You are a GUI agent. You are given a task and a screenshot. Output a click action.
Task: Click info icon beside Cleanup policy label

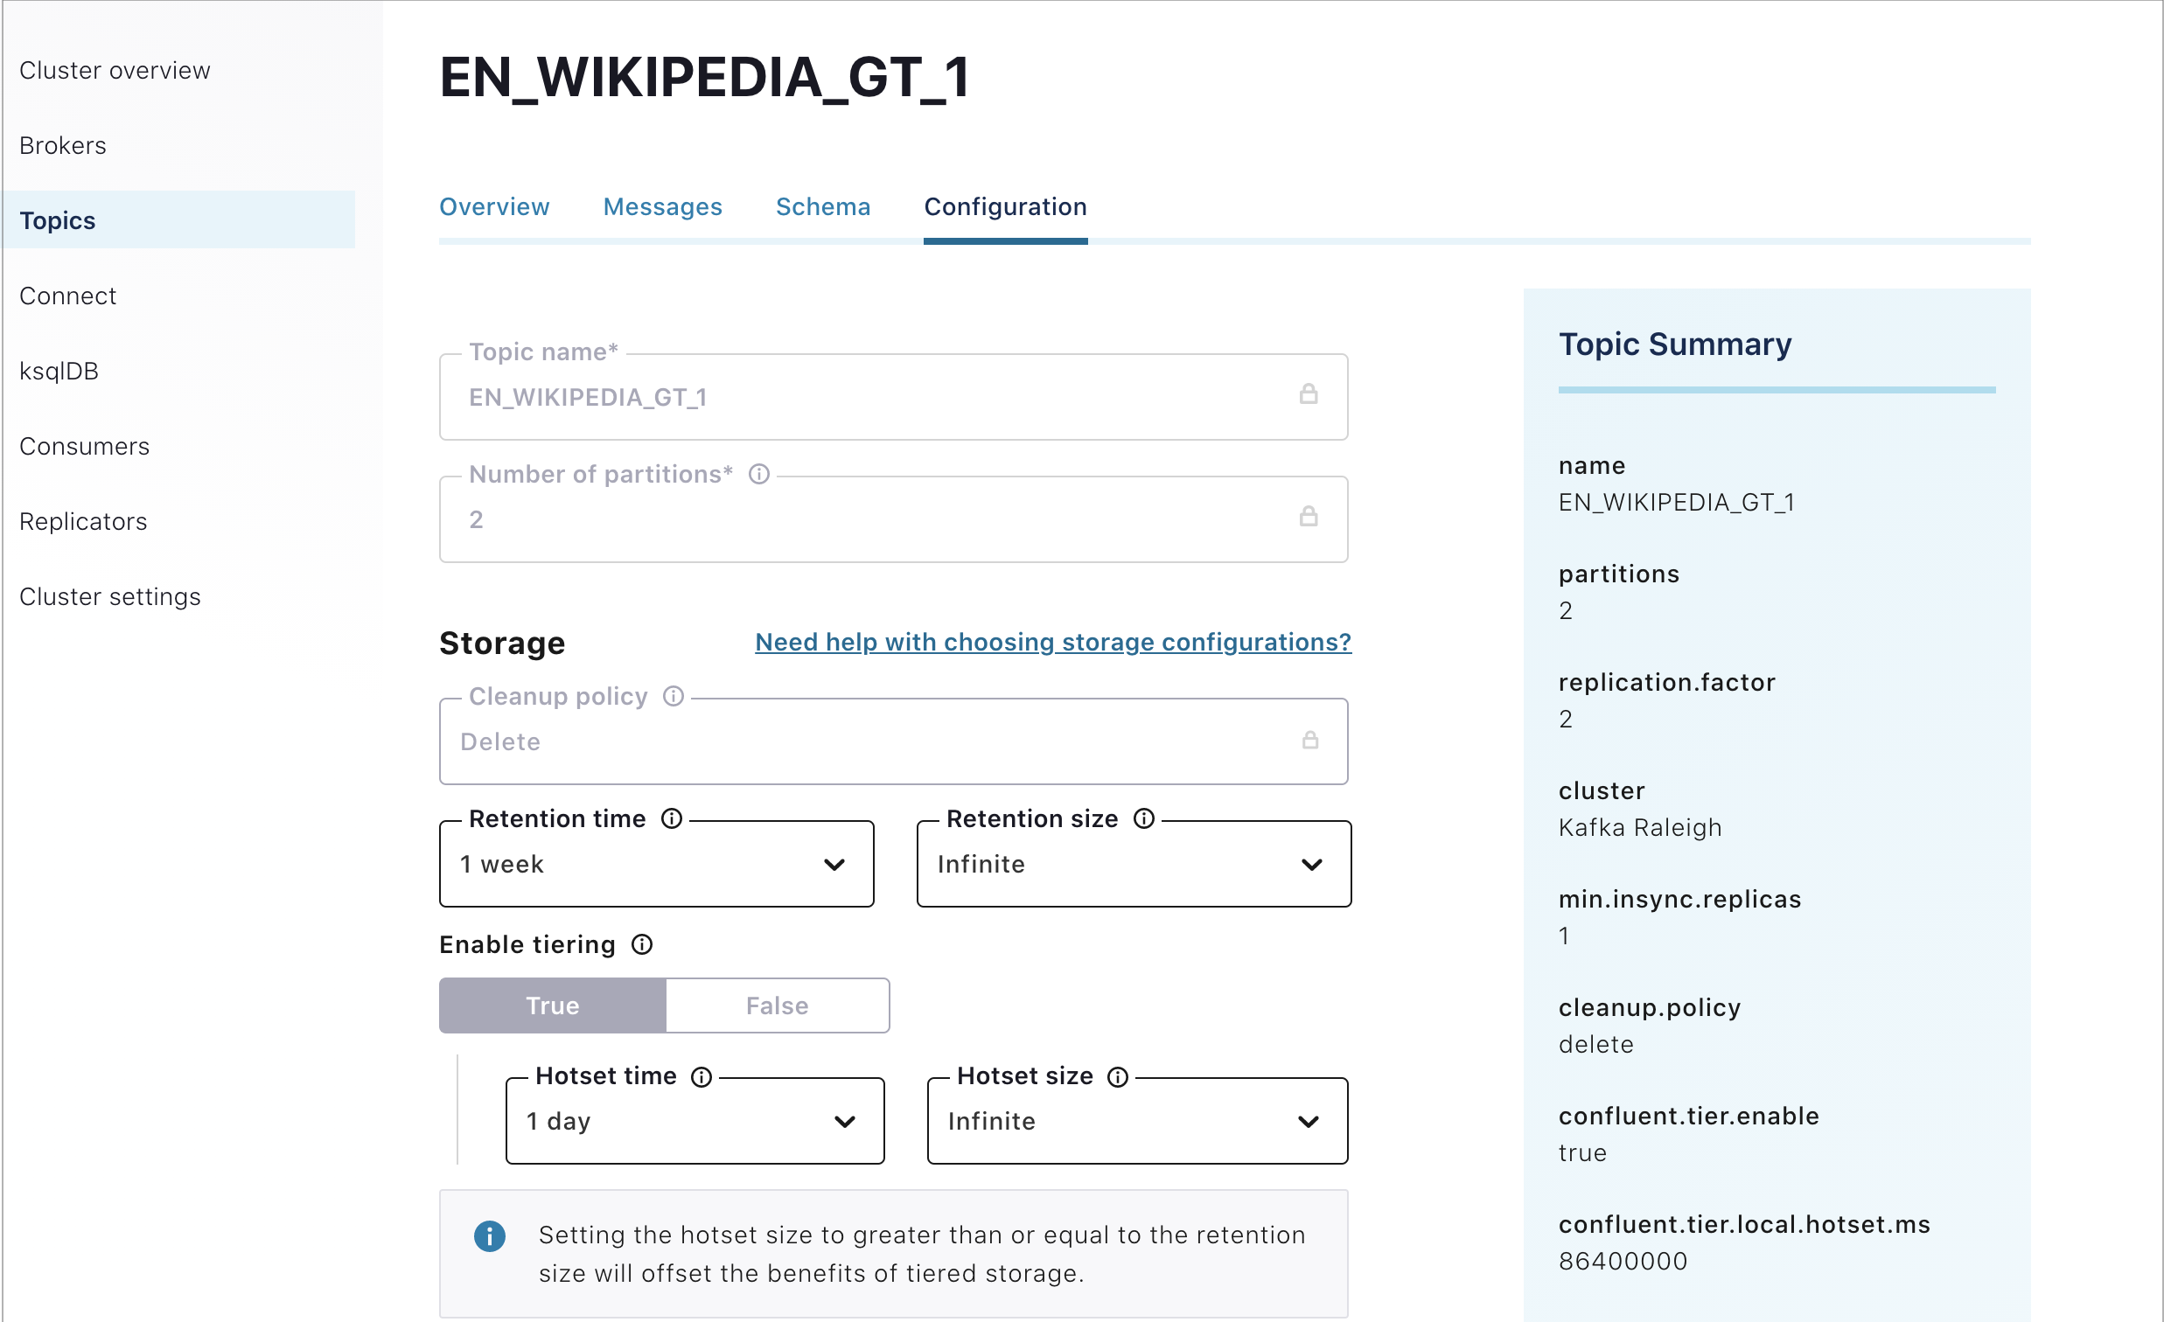[x=674, y=697]
